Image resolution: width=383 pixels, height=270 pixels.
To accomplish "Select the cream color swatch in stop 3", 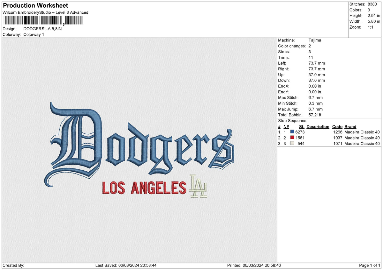I will 292,143.
